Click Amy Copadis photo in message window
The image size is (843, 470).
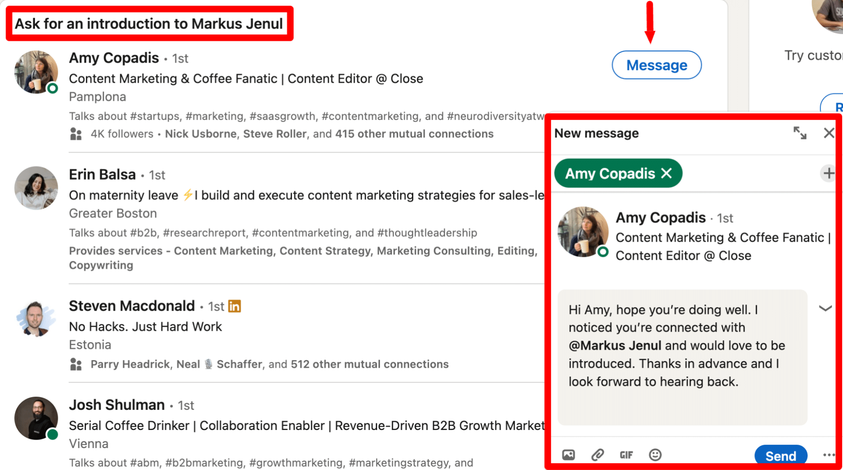point(583,232)
